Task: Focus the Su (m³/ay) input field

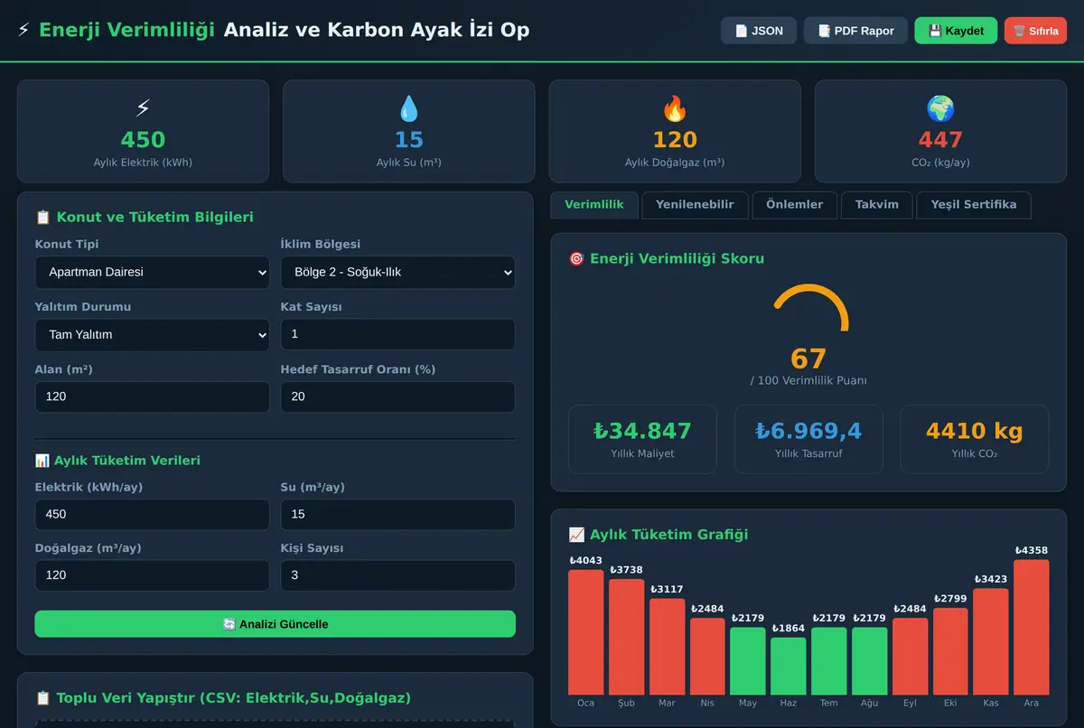Action: [x=398, y=514]
